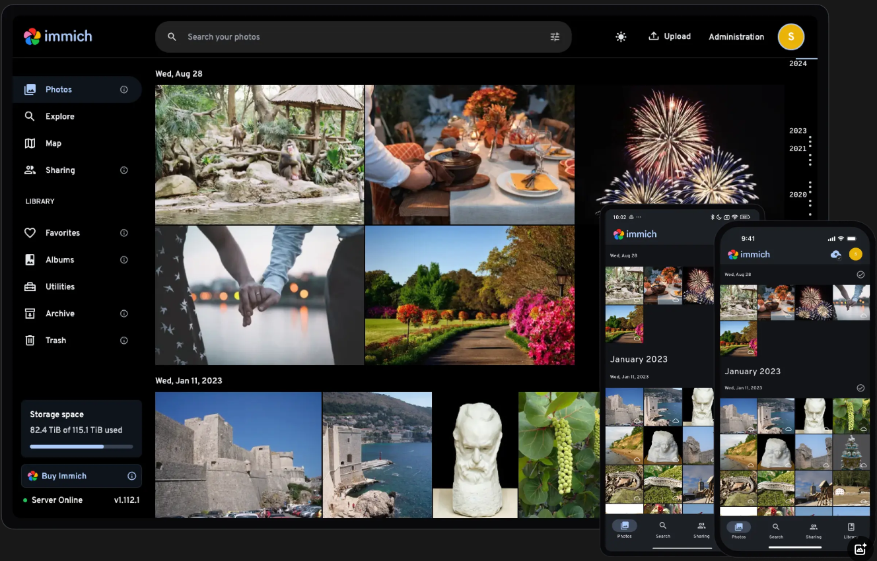Viewport: 877px width, 561px height.
Task: Open Explore in the sidebar
Action: pyautogui.click(x=77, y=116)
